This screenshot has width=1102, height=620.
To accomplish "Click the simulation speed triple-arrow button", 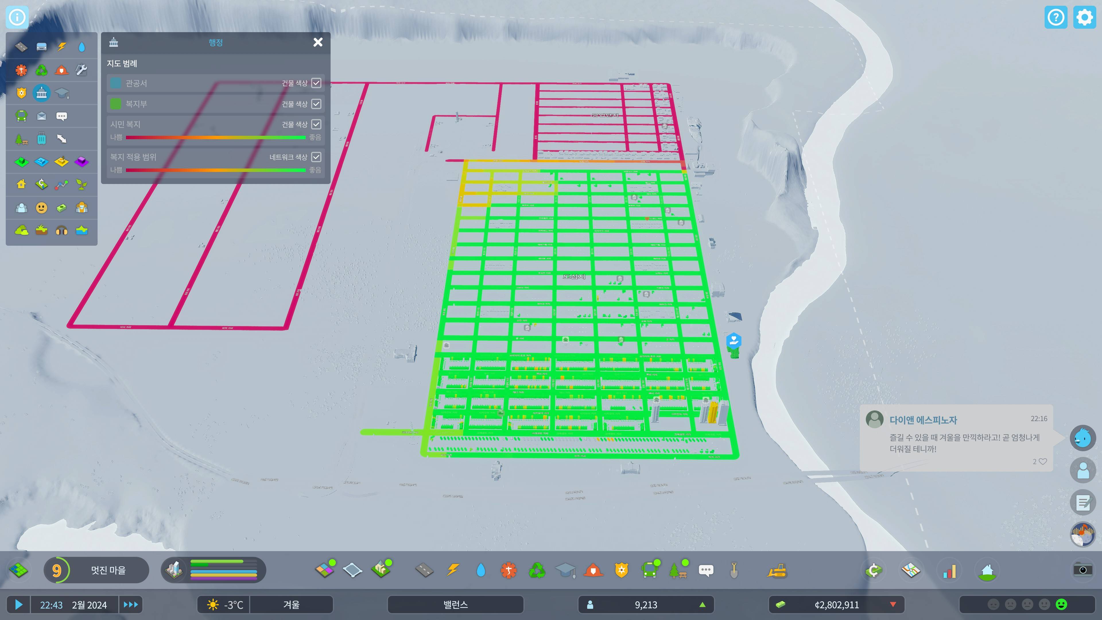I will [131, 604].
